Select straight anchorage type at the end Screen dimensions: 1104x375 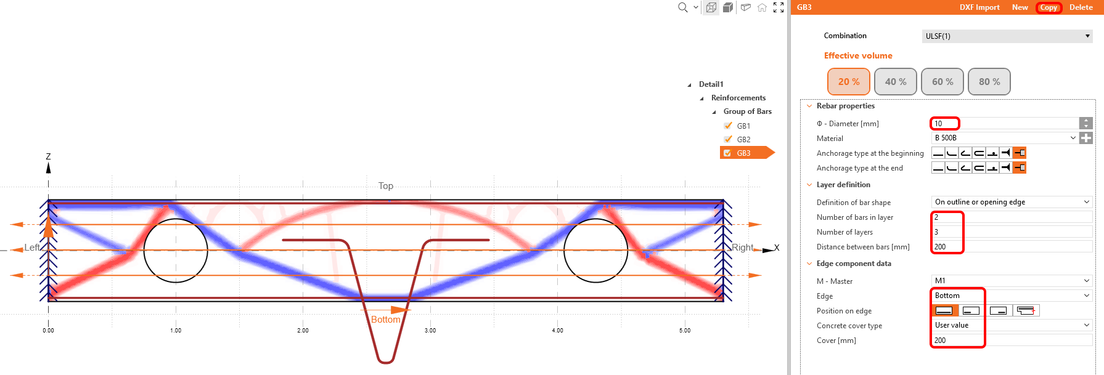pyautogui.click(x=938, y=167)
